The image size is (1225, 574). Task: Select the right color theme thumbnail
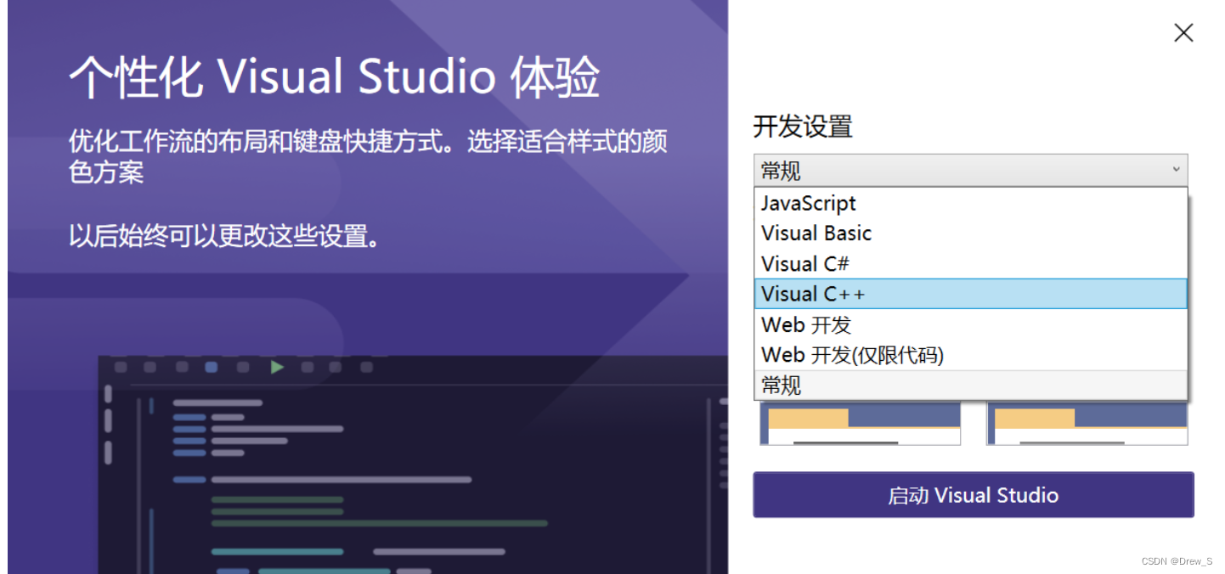(x=1087, y=423)
